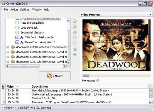Expand the deadwood.s03e10 tree node
This screenshot has width=154, height=111.
8,62
